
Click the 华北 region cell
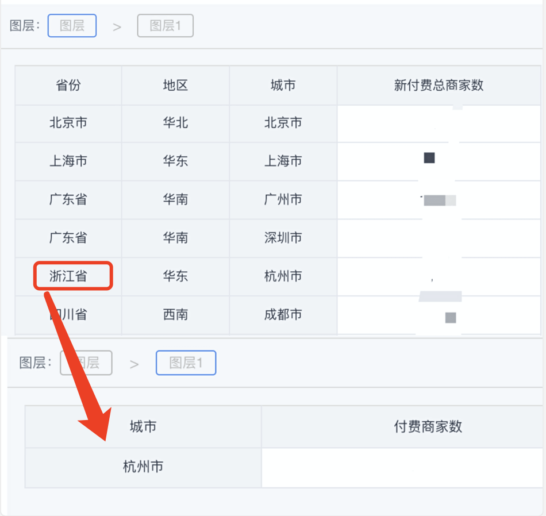tap(175, 123)
